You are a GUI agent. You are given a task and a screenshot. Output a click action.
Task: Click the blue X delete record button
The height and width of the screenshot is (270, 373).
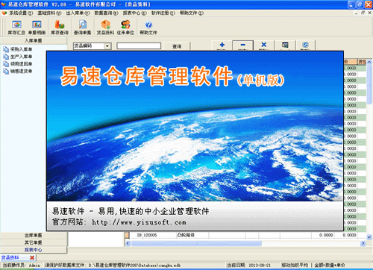tap(264, 45)
